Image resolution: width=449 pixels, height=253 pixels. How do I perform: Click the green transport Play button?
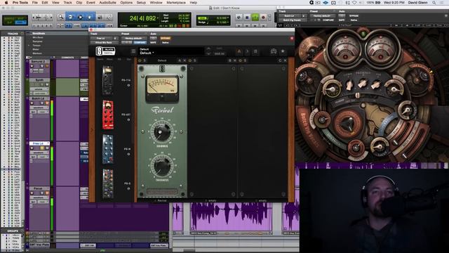tap(255, 18)
